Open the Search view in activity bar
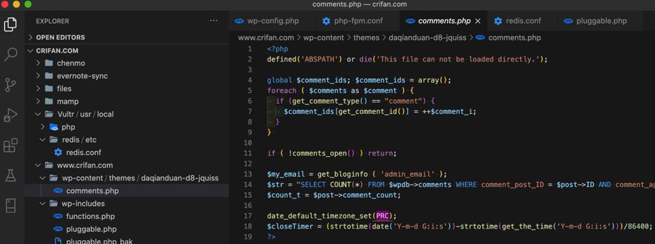Image resolution: width=655 pixels, height=244 pixels. pos(10,54)
